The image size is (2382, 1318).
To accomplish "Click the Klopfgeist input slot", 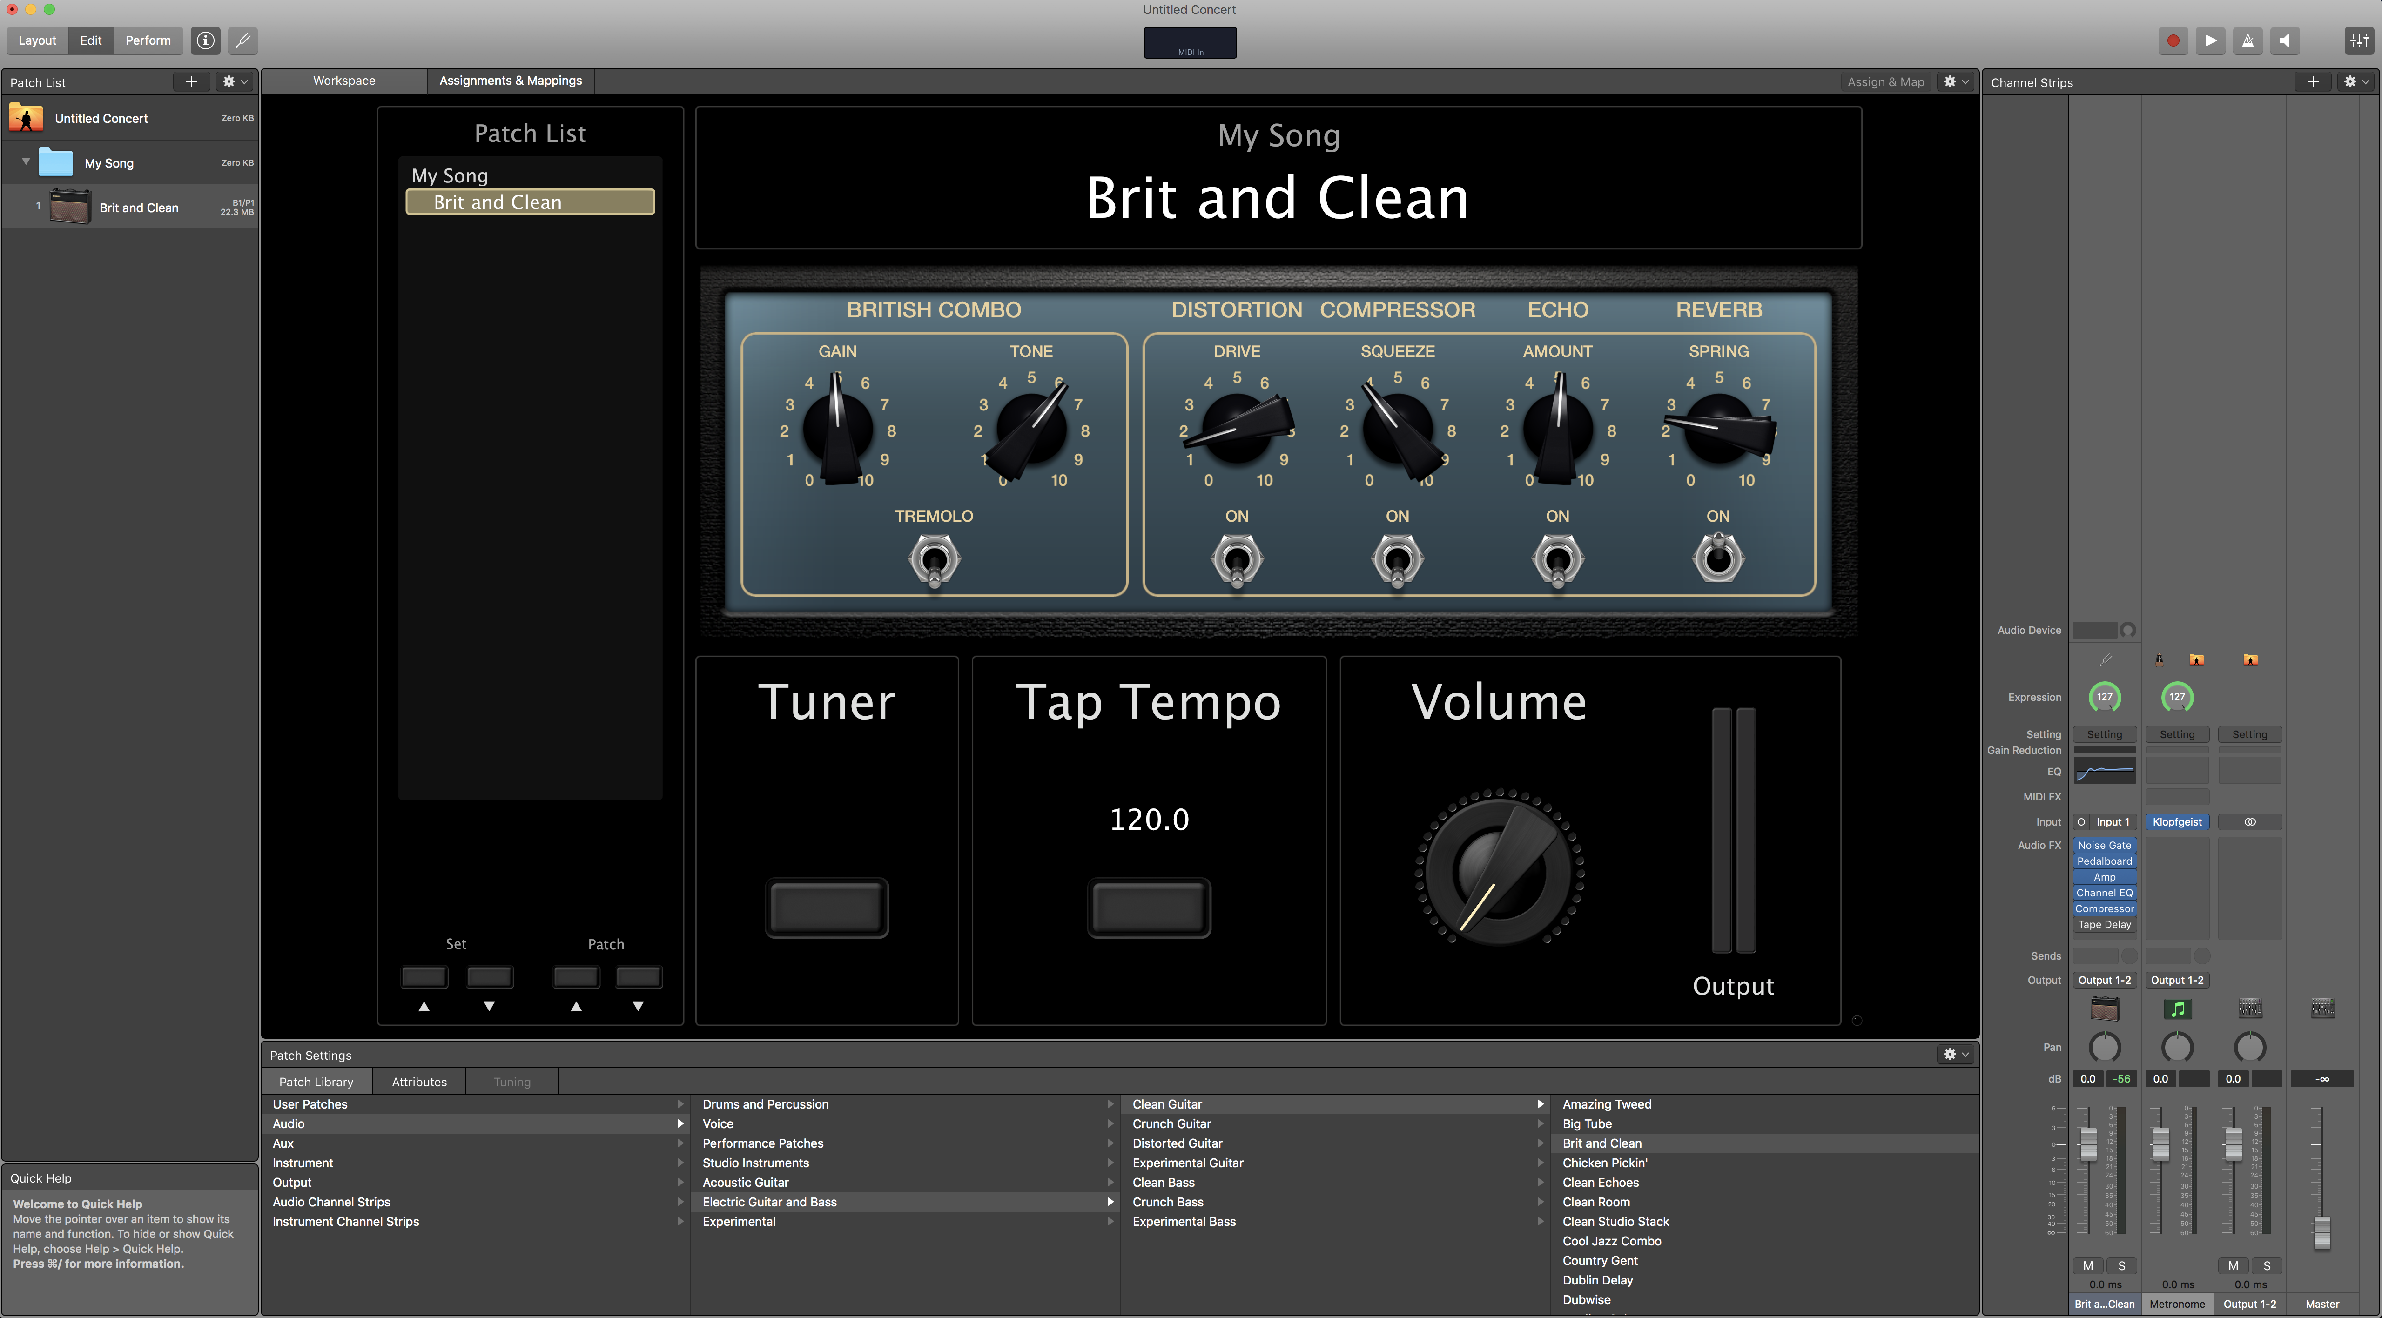I will pos(2177,821).
